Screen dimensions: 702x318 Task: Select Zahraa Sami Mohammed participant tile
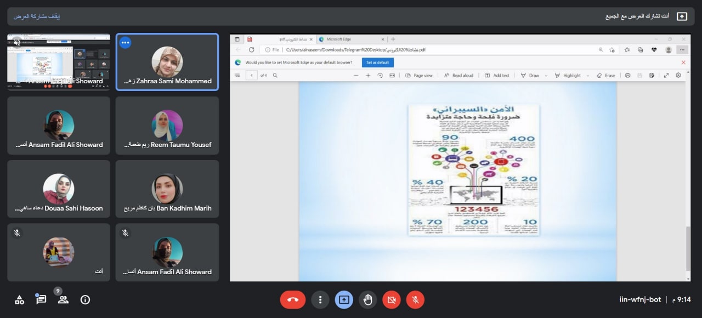(167, 61)
